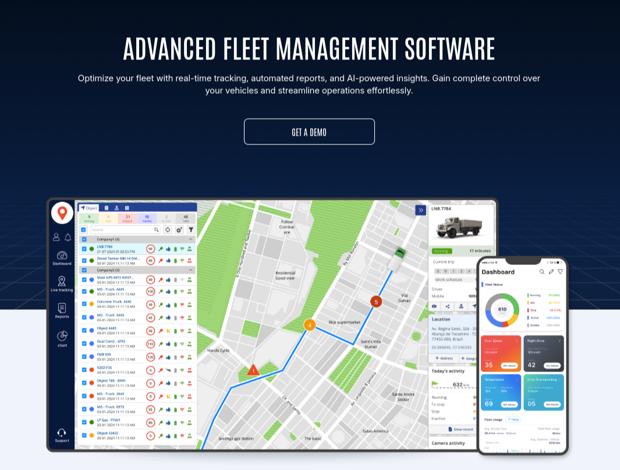Click the Support headset icon
The image size is (620, 470).
click(x=62, y=434)
